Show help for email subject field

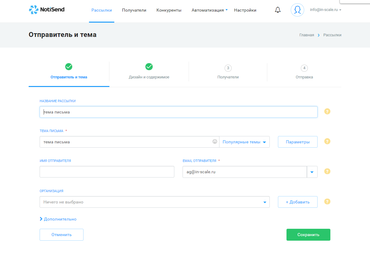pos(327,141)
